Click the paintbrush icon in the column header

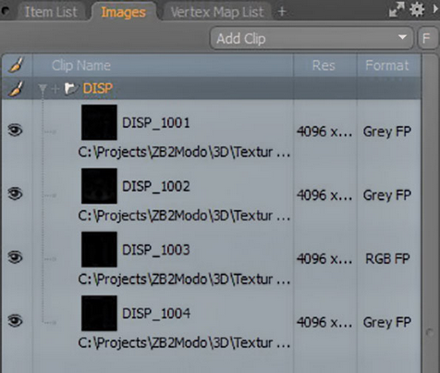click(x=16, y=65)
